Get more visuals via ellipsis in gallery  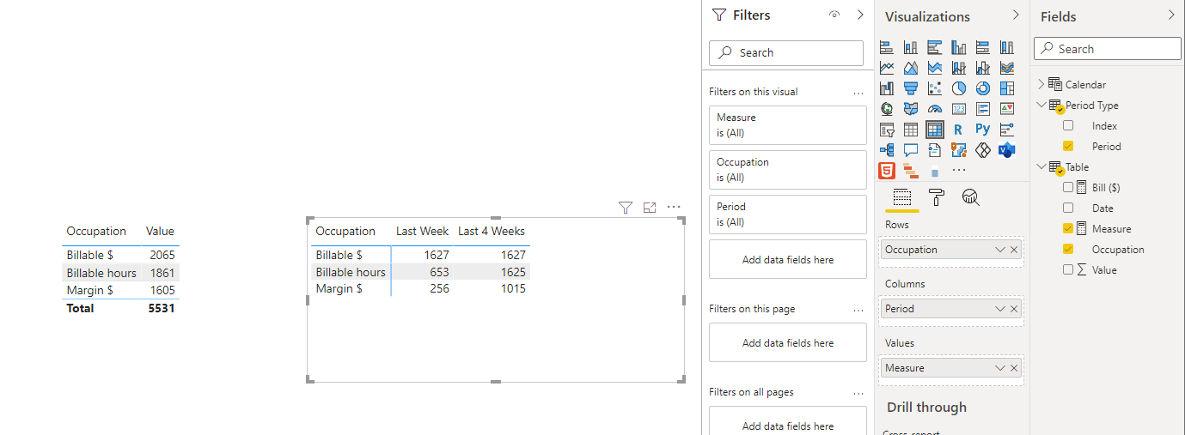[959, 171]
